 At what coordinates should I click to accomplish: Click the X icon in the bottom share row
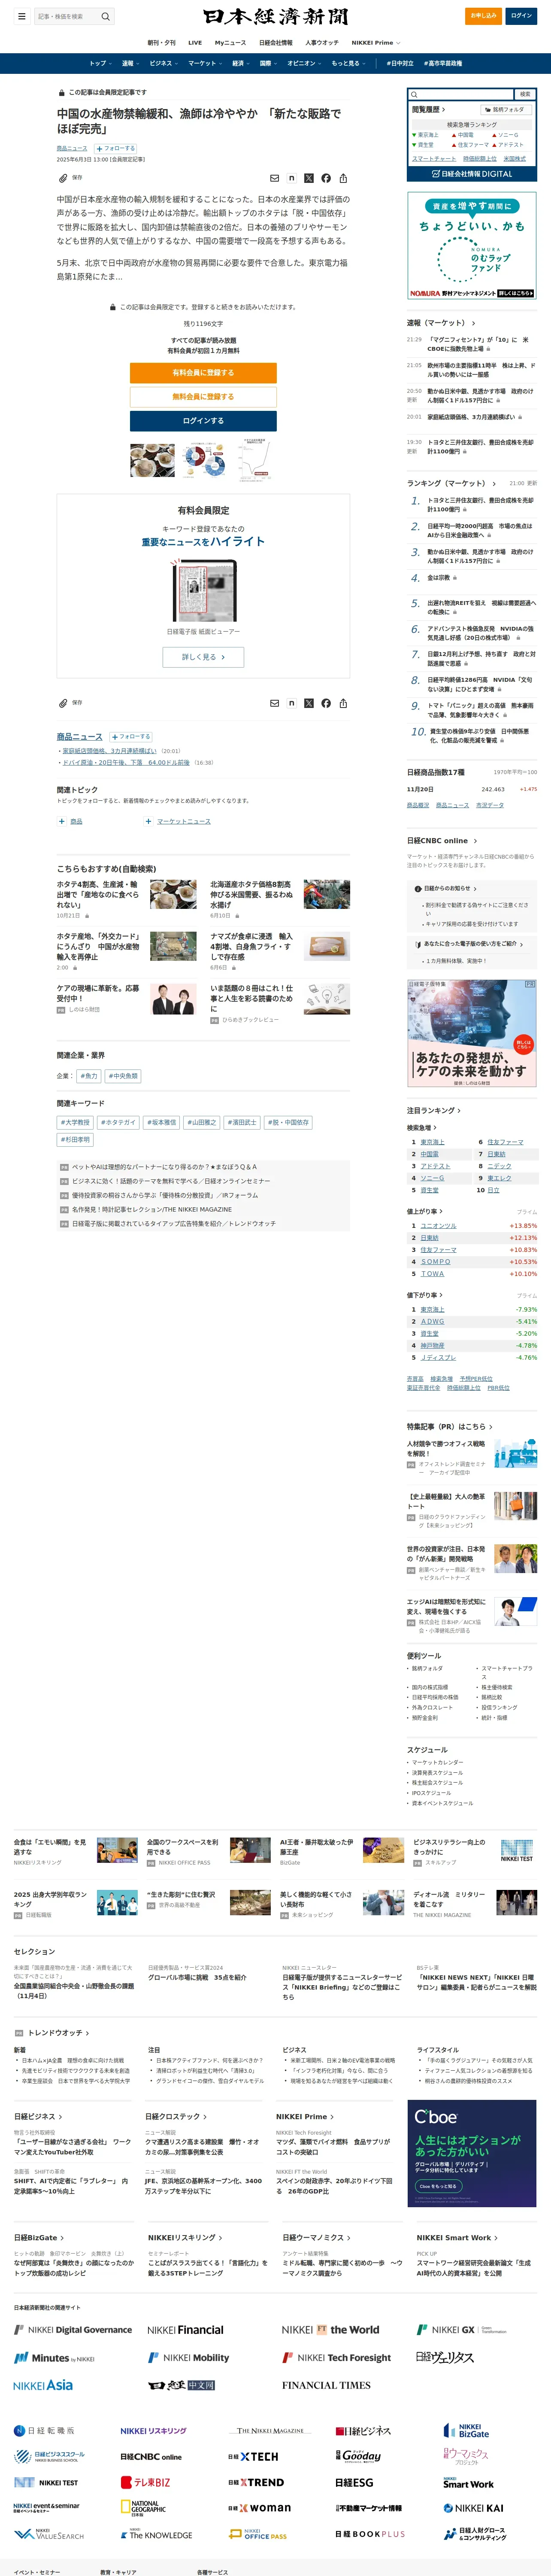tap(309, 703)
